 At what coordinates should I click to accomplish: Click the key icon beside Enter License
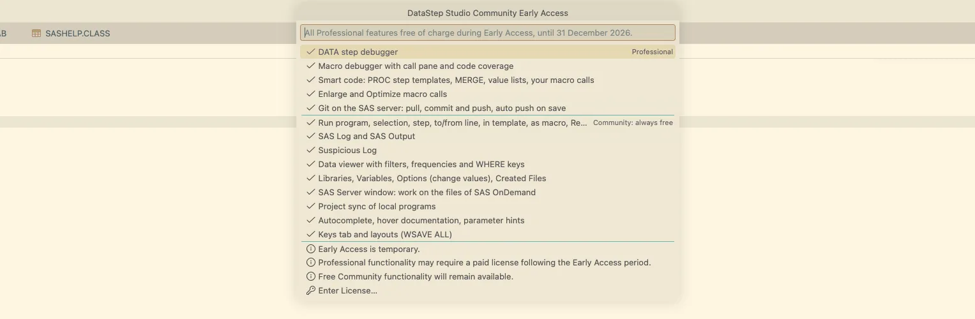(x=311, y=290)
